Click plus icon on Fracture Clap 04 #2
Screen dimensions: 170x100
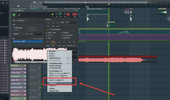pyautogui.click(x=25, y=69)
